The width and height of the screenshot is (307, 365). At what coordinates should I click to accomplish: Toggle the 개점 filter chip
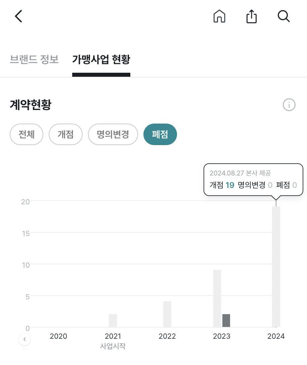(65, 134)
